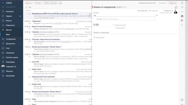
Task: Open the three-dot more actions menu
Action: click(x=182, y=25)
